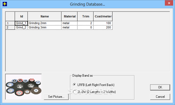The image size is (175, 105).
Task: Select the Trim column header
Action: pos(85,16)
